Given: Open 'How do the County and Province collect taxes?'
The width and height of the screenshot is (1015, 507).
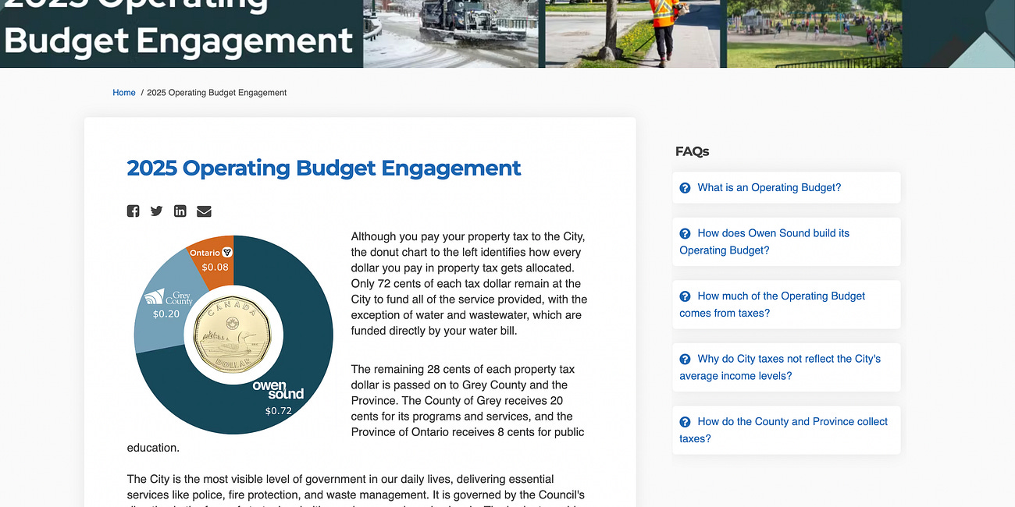Looking at the screenshot, I should coord(783,430).
